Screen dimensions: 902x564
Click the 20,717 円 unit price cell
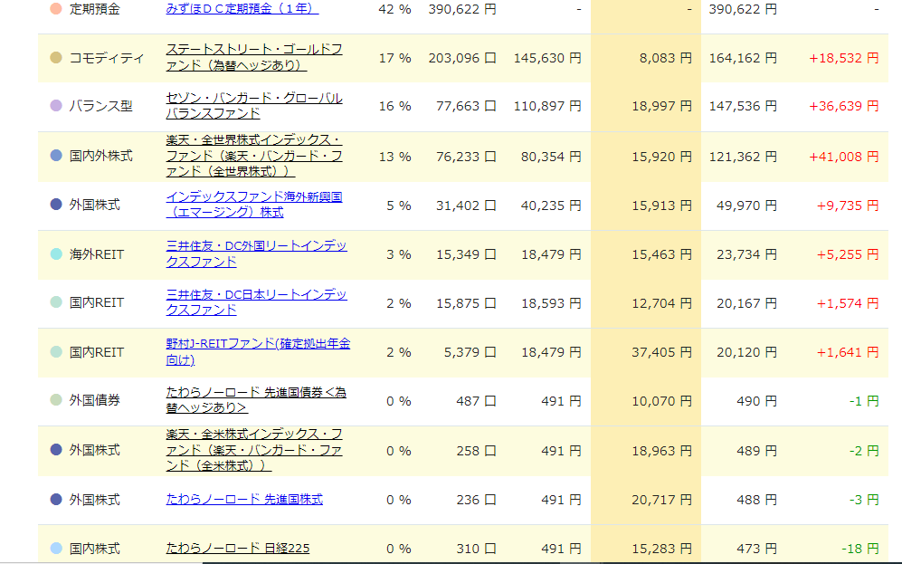pos(661,500)
